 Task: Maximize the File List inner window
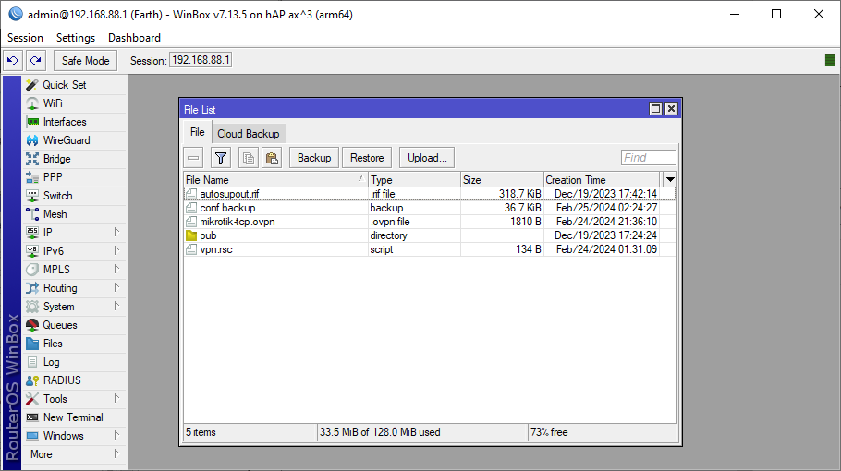[x=655, y=109]
